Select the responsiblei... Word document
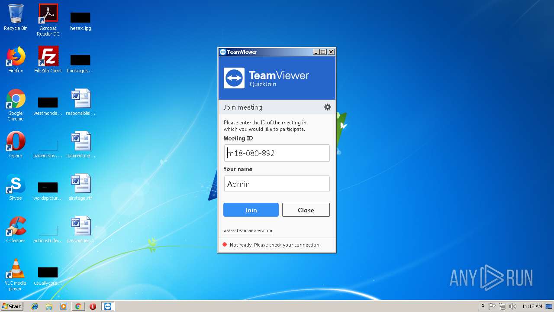The height and width of the screenshot is (312, 554). coord(81,102)
